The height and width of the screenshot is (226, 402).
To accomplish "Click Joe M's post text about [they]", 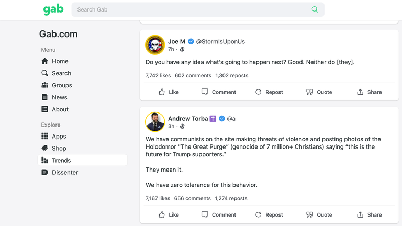I will tap(250, 62).
